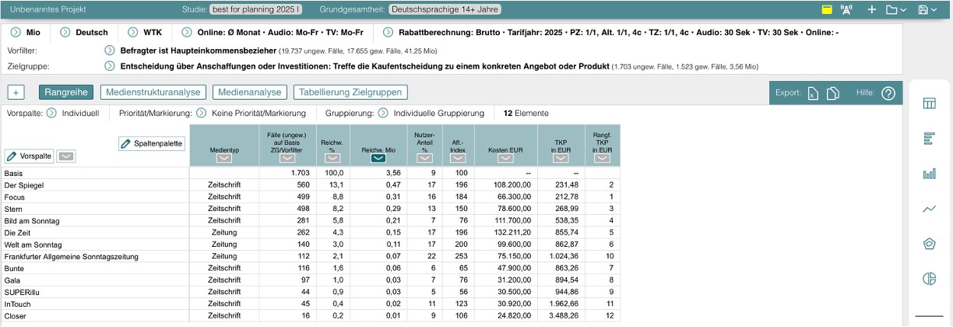Viewport: 953px width, 327px height.
Task: Switch to Rangreihe tab
Action: (x=66, y=92)
